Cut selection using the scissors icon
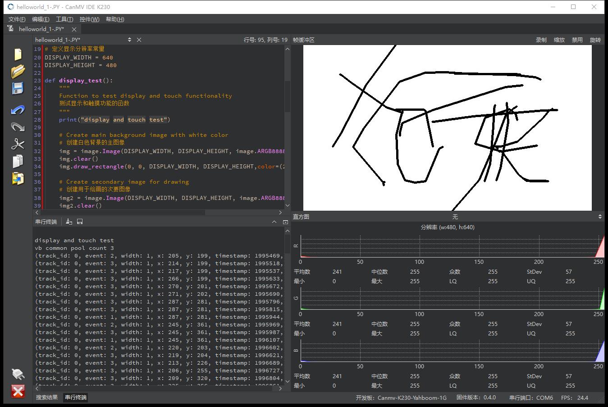 pos(18,144)
